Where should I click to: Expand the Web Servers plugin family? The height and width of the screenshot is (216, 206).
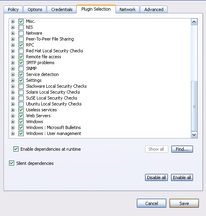click(13, 116)
